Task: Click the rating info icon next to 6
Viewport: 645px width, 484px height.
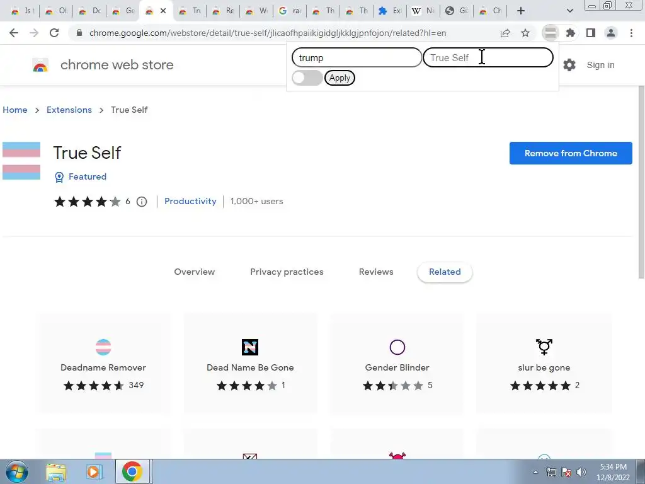Action: (142, 202)
